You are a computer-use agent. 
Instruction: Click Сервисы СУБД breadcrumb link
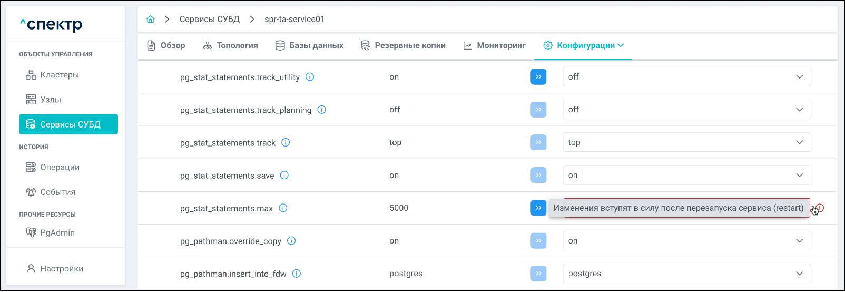click(209, 19)
